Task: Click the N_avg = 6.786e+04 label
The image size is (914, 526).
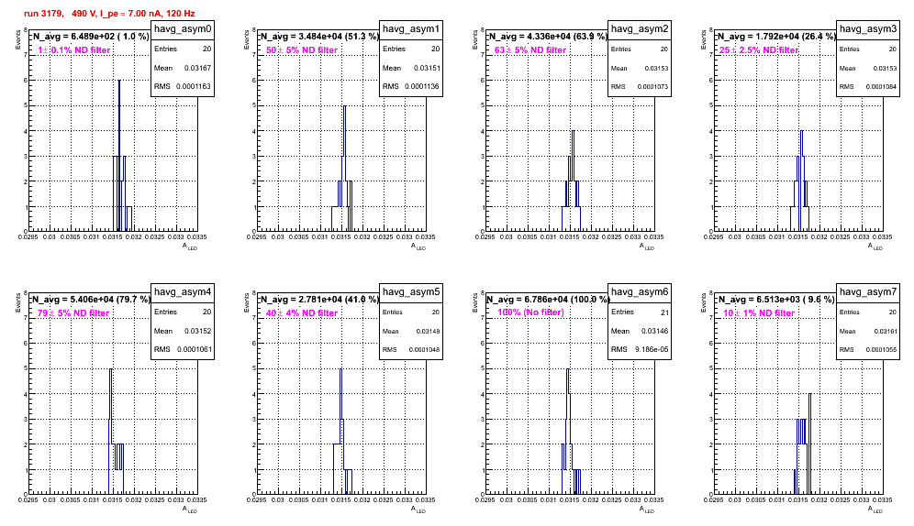Action: point(548,299)
